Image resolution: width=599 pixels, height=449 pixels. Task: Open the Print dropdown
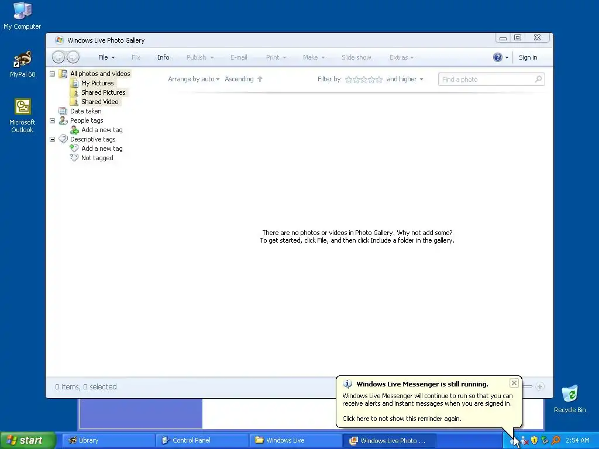tap(276, 57)
